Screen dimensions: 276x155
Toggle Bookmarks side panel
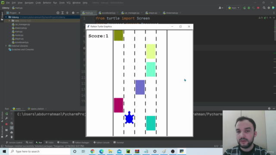(x=2, y=132)
